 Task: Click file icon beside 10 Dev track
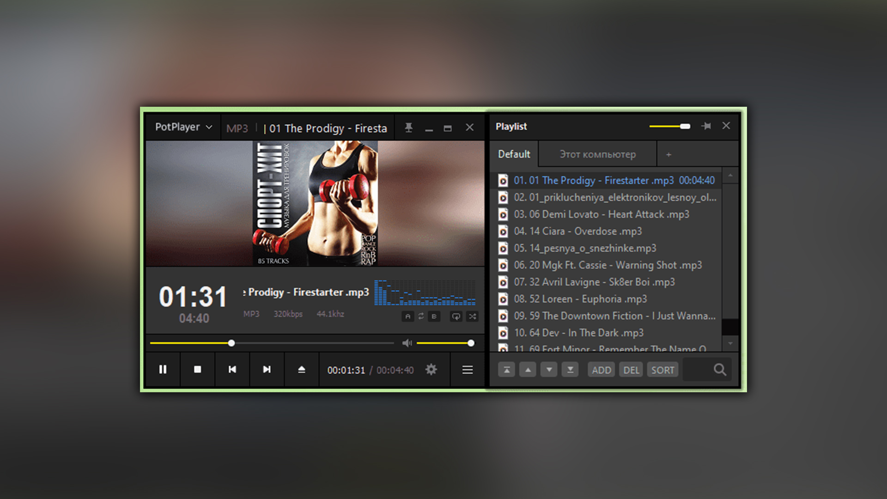pos(503,333)
